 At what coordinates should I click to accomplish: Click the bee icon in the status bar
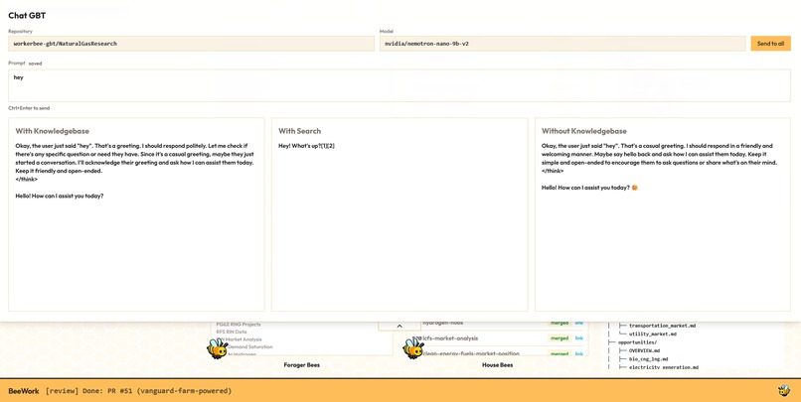click(x=784, y=391)
